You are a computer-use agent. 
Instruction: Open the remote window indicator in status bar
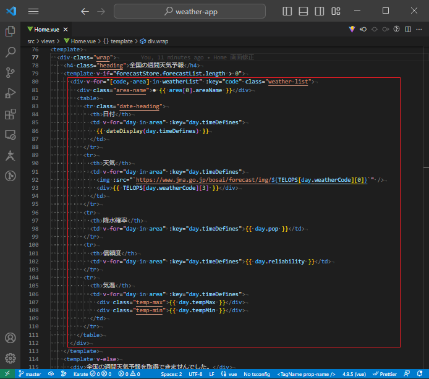[x=7, y=374]
